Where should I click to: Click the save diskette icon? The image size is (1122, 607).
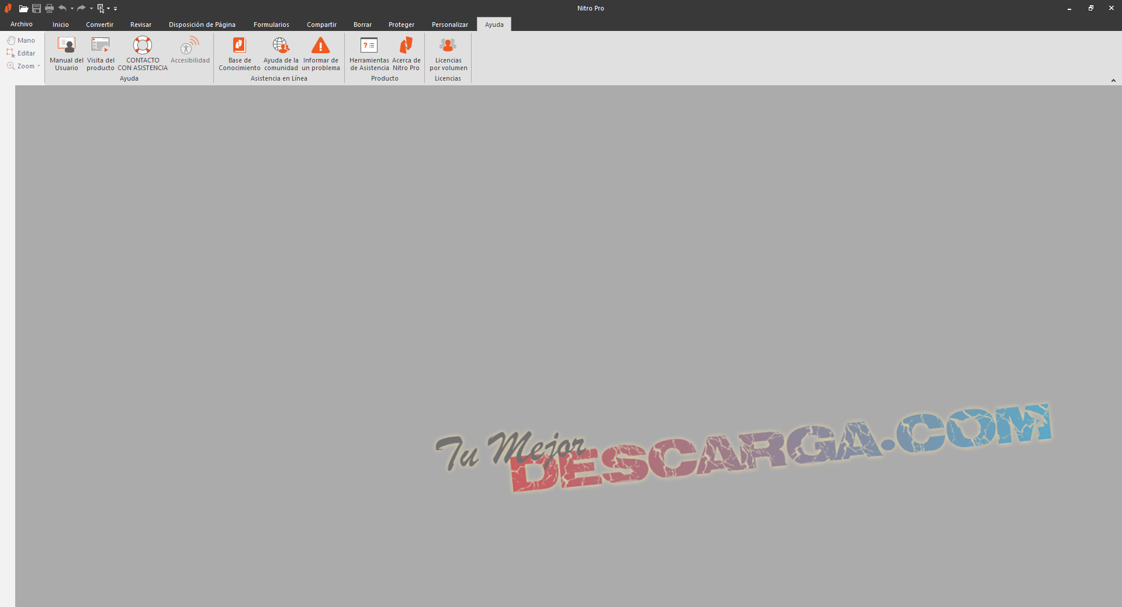point(36,8)
